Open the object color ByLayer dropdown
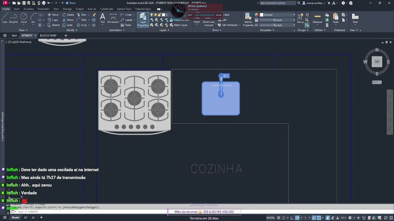The height and width of the screenshot is (221, 394). (x=277, y=15)
